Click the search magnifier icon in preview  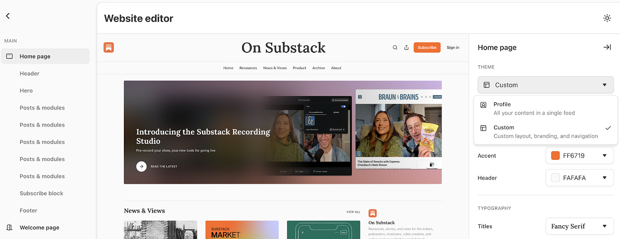395,47
